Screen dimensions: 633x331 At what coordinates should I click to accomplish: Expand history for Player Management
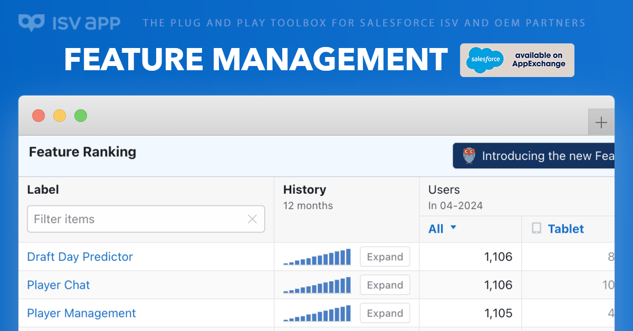coord(385,313)
